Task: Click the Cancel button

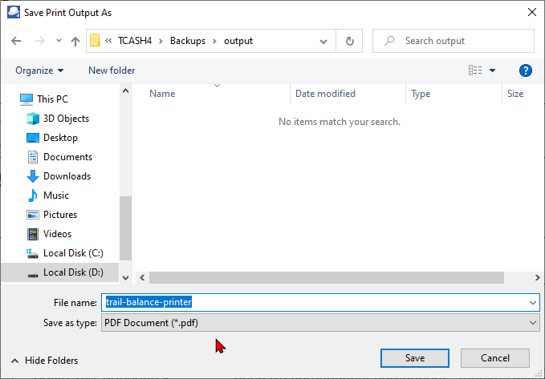Action: [x=495, y=358]
